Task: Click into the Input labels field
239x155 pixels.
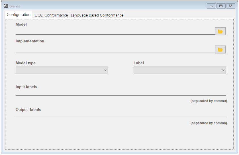Action: tap(121, 93)
